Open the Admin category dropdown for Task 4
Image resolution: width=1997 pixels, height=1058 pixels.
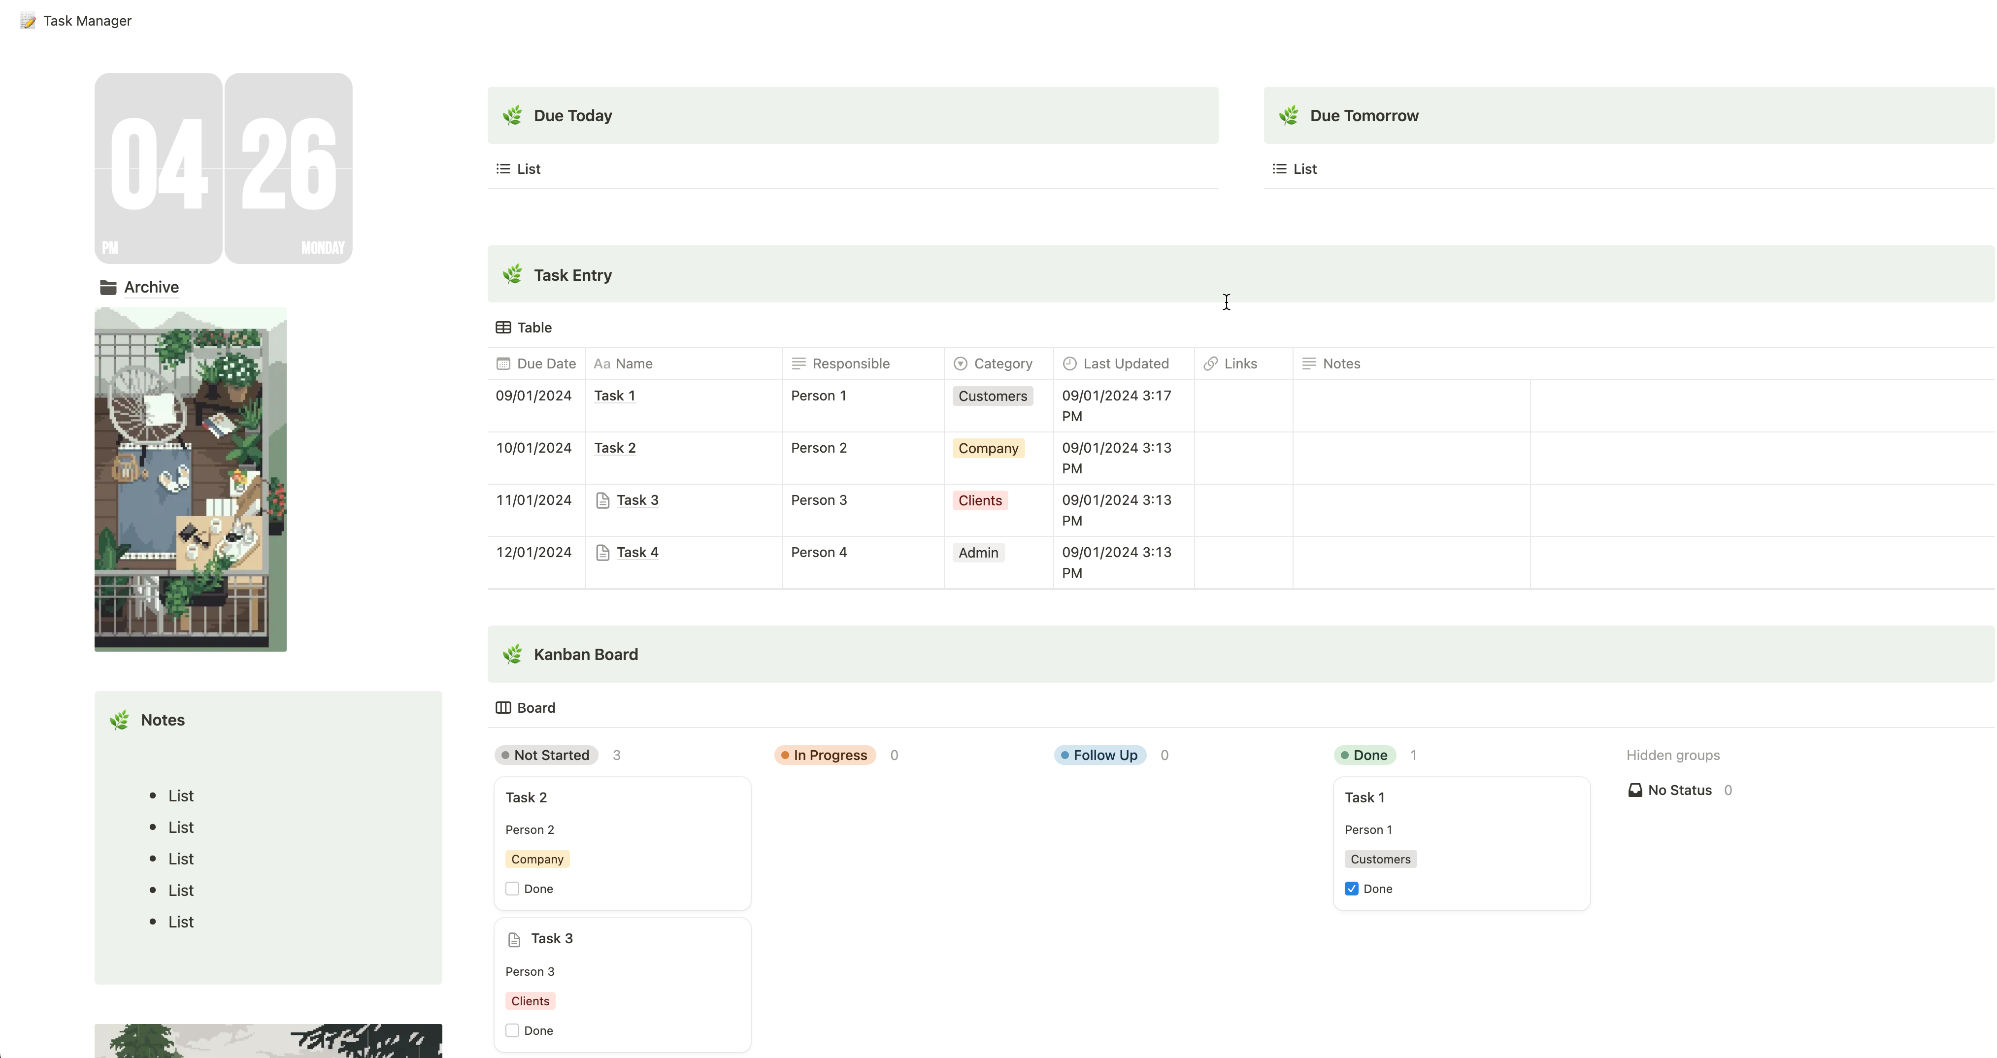pyautogui.click(x=978, y=553)
